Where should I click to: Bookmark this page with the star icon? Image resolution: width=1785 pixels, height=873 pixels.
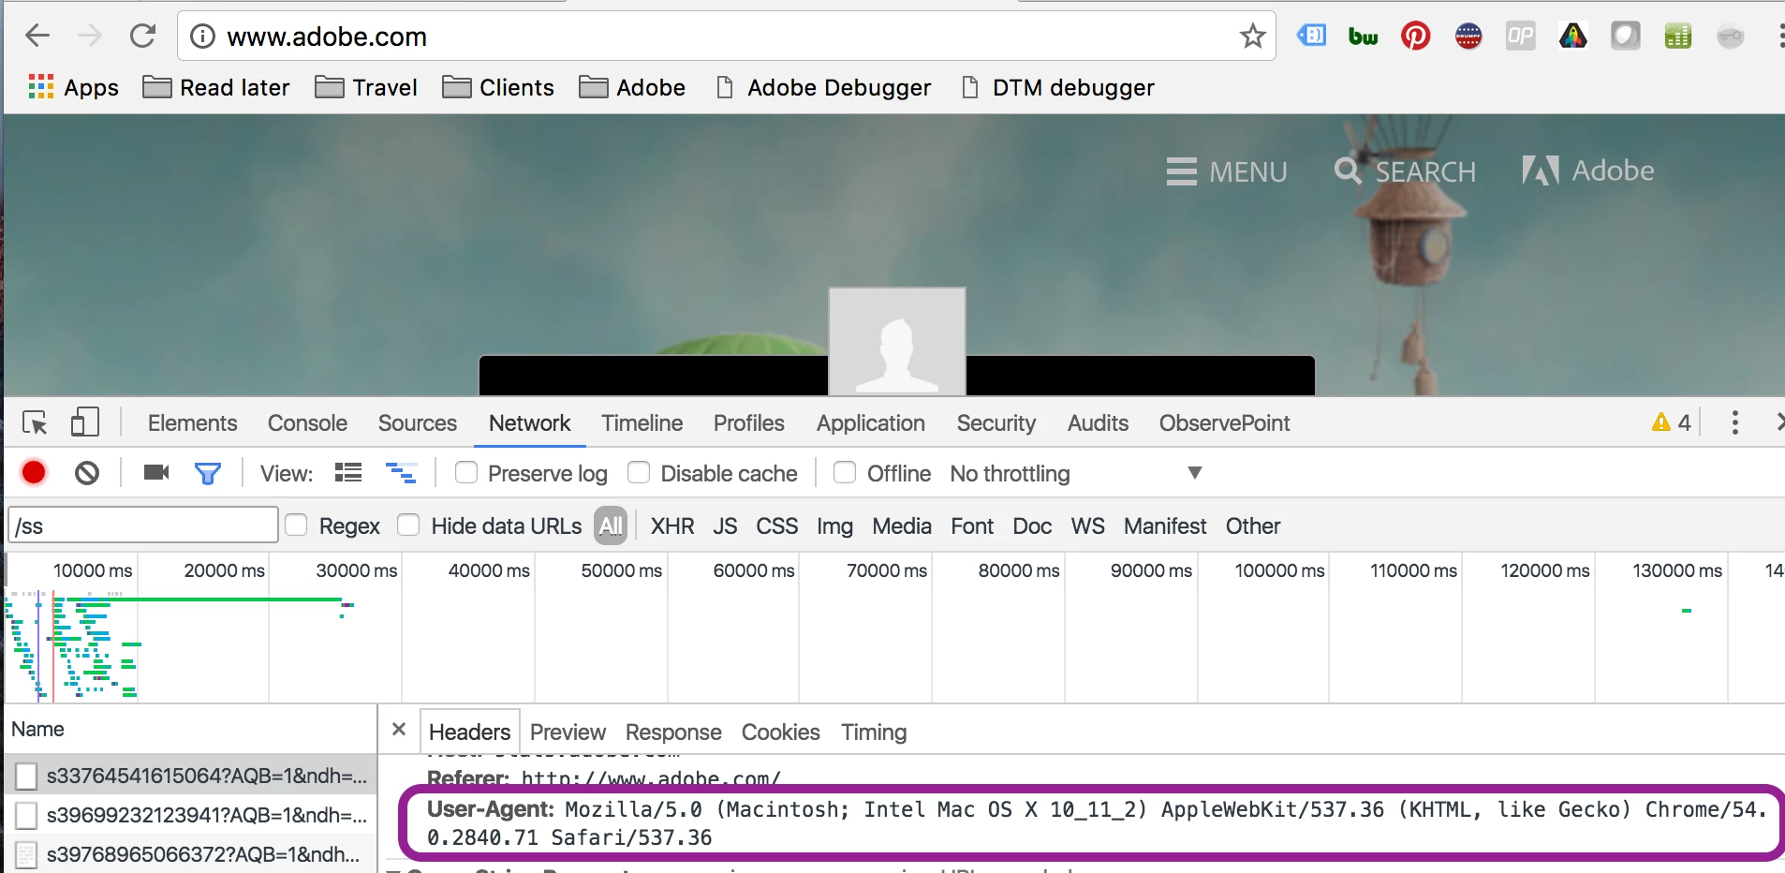tap(1252, 37)
